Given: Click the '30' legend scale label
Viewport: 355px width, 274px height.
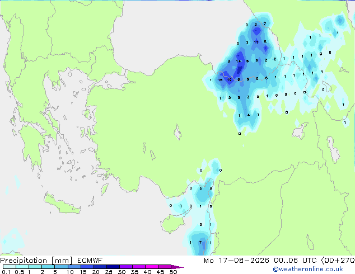Looking at the screenshot, I should (x=122, y=272).
